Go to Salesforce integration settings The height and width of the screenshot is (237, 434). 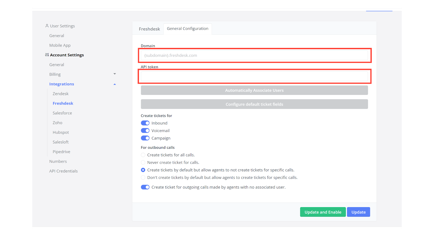click(62, 113)
